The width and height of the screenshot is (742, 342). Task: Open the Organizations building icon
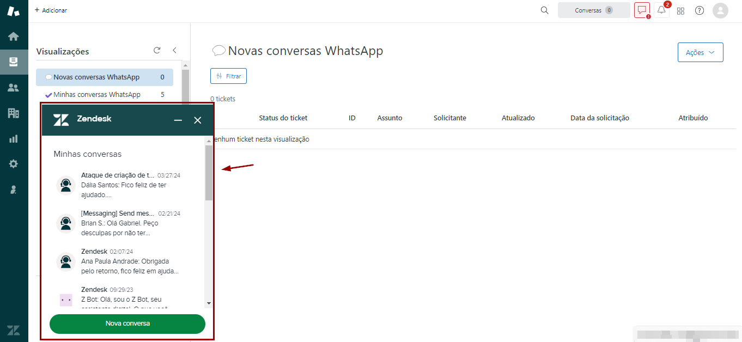pyautogui.click(x=14, y=113)
